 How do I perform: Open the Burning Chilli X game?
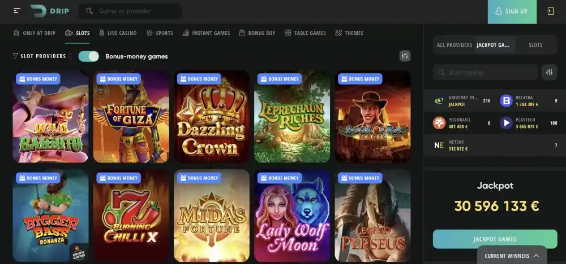click(131, 216)
